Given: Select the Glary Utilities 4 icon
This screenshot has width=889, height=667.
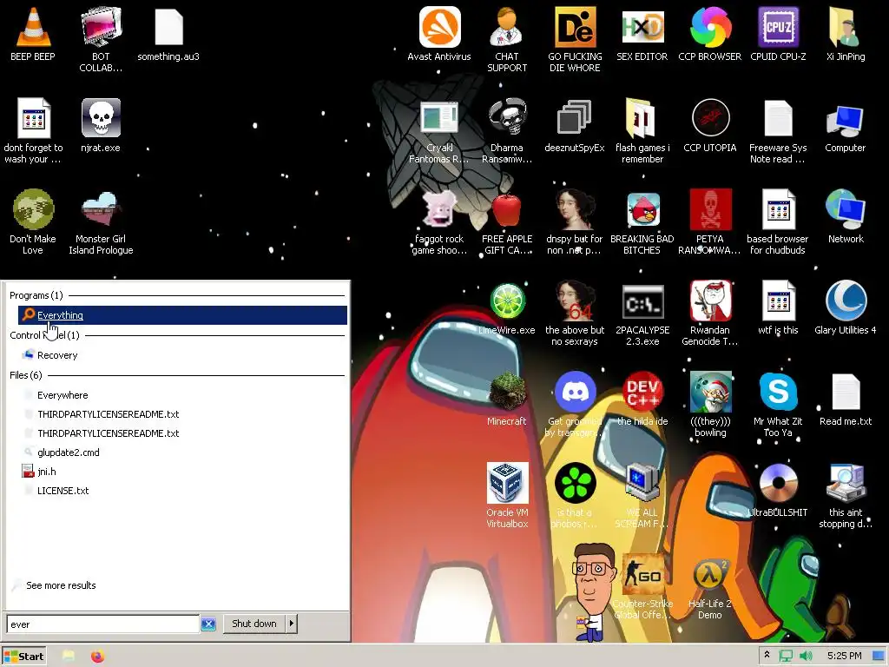Looking at the screenshot, I should tap(846, 307).
